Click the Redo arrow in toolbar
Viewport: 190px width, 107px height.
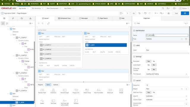coord(149,13)
